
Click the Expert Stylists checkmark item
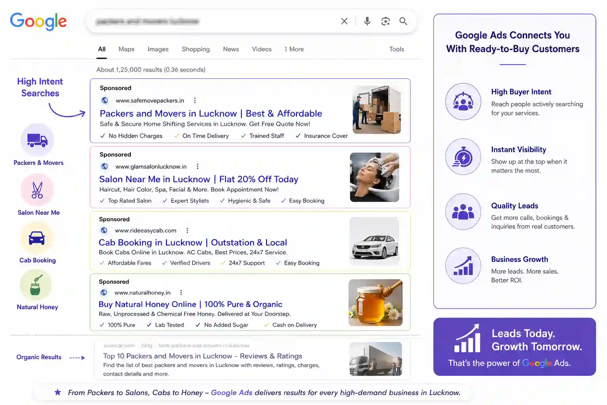point(186,201)
